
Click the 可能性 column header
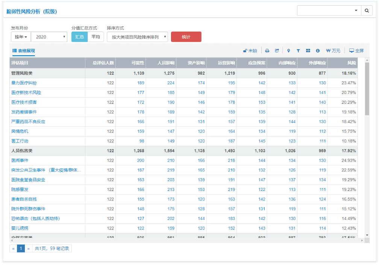click(x=131, y=63)
